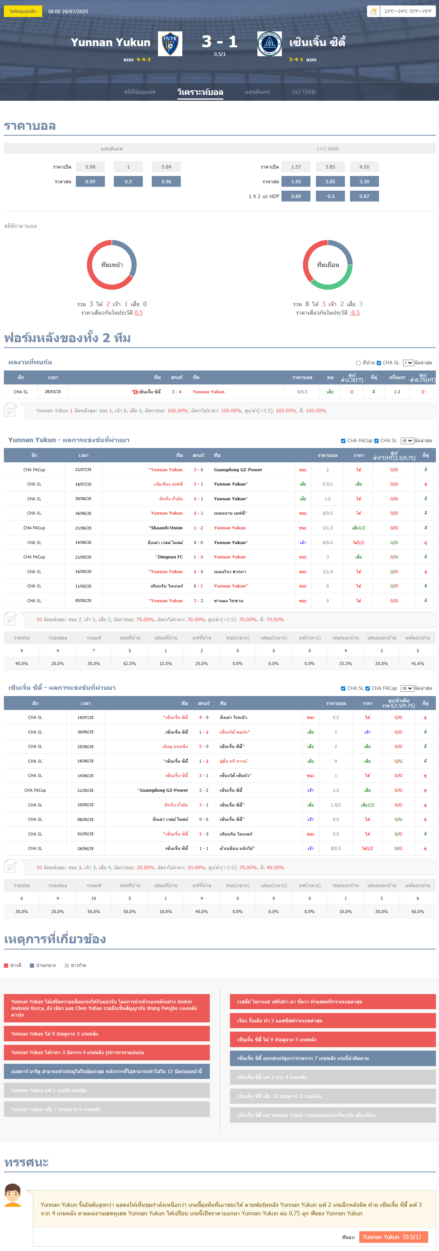Click the 0.90 live handicap odds cell

90,182
